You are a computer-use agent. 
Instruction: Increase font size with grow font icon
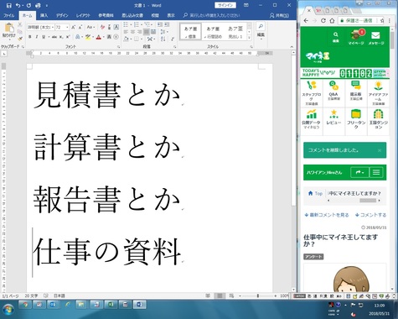point(73,28)
